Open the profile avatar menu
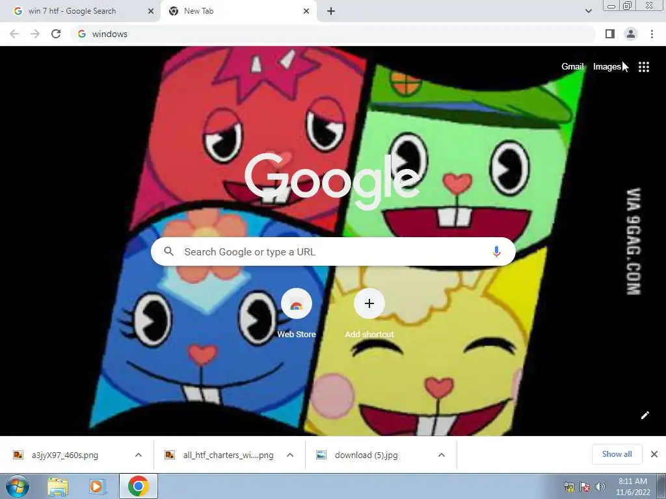 point(631,34)
